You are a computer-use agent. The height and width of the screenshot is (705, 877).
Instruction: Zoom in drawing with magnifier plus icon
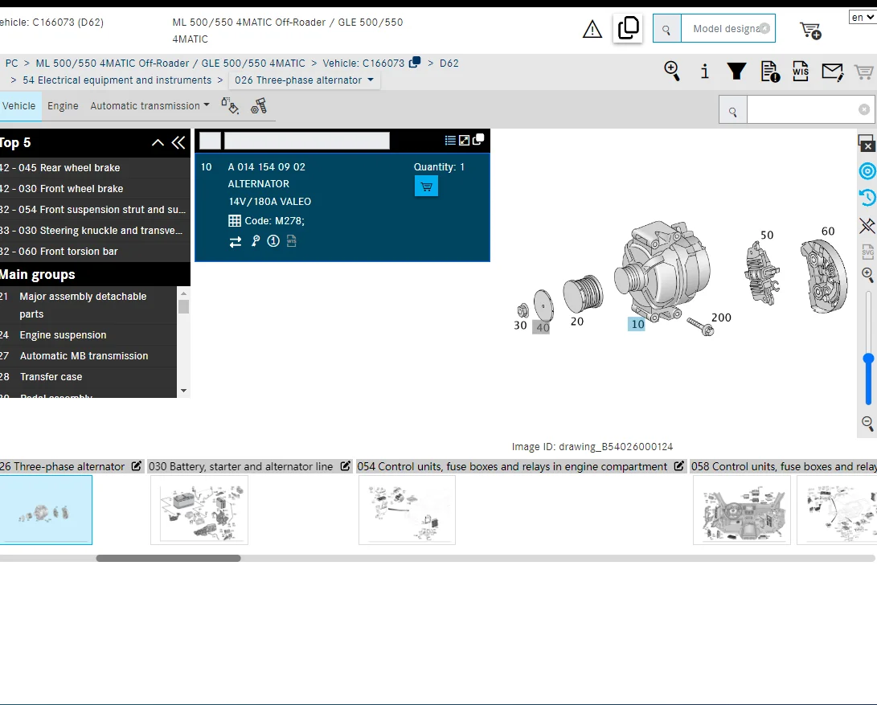(x=867, y=274)
